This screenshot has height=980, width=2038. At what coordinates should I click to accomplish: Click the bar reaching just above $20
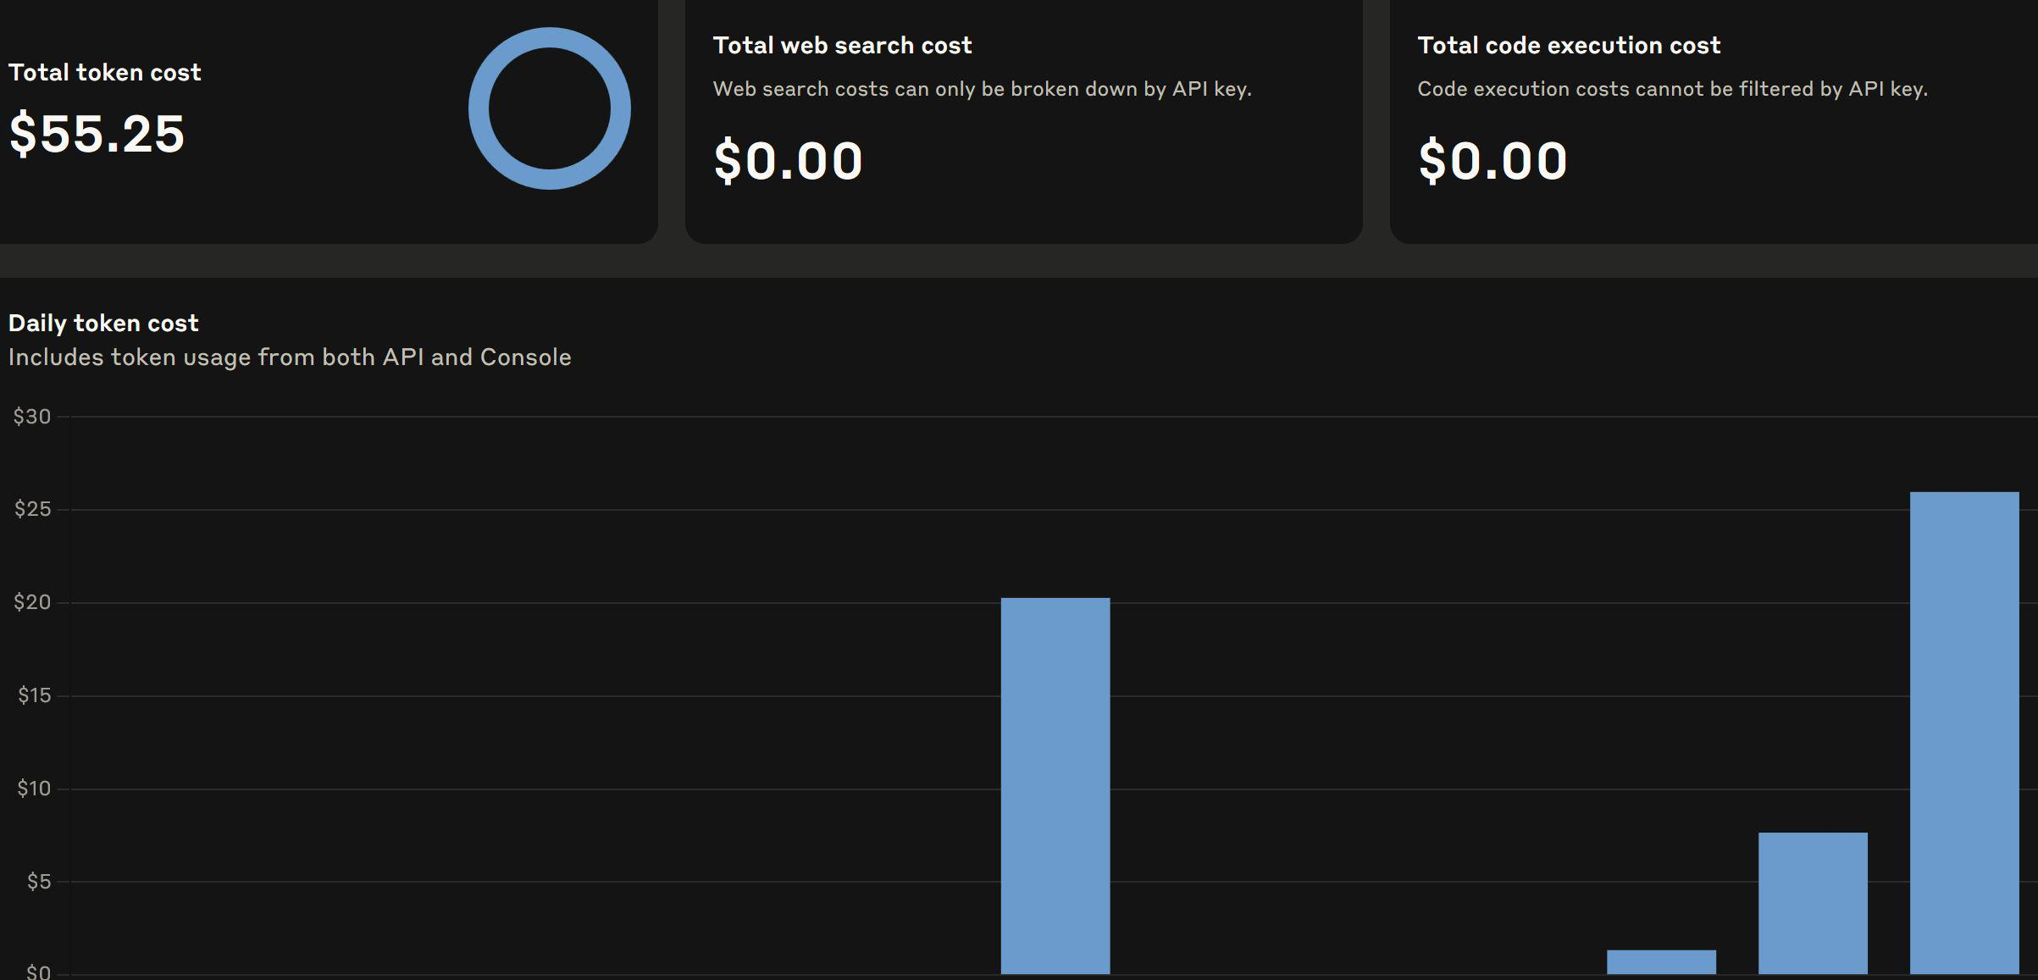click(1055, 785)
